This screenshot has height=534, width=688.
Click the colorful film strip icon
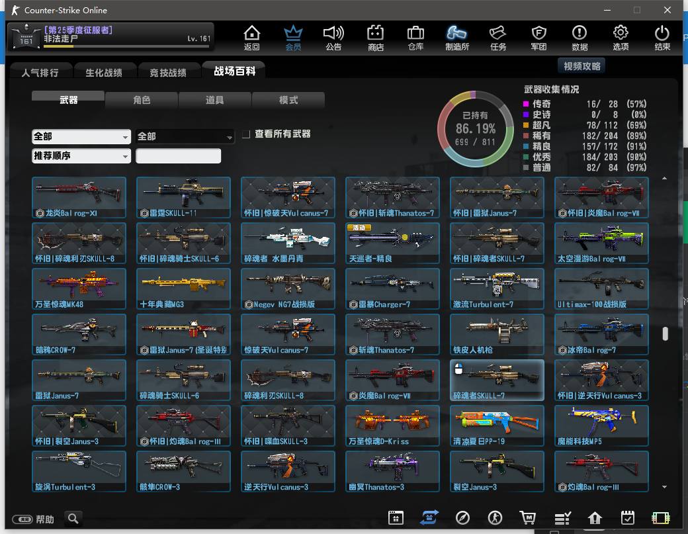click(660, 518)
